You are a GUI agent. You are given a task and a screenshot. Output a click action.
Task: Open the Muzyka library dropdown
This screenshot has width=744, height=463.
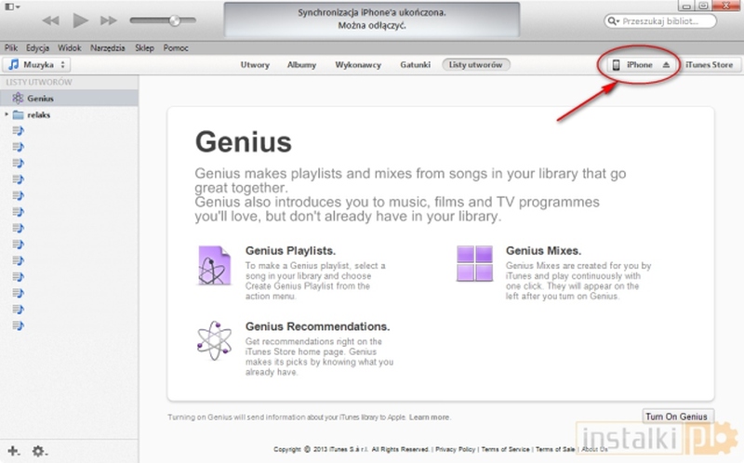tap(36, 64)
